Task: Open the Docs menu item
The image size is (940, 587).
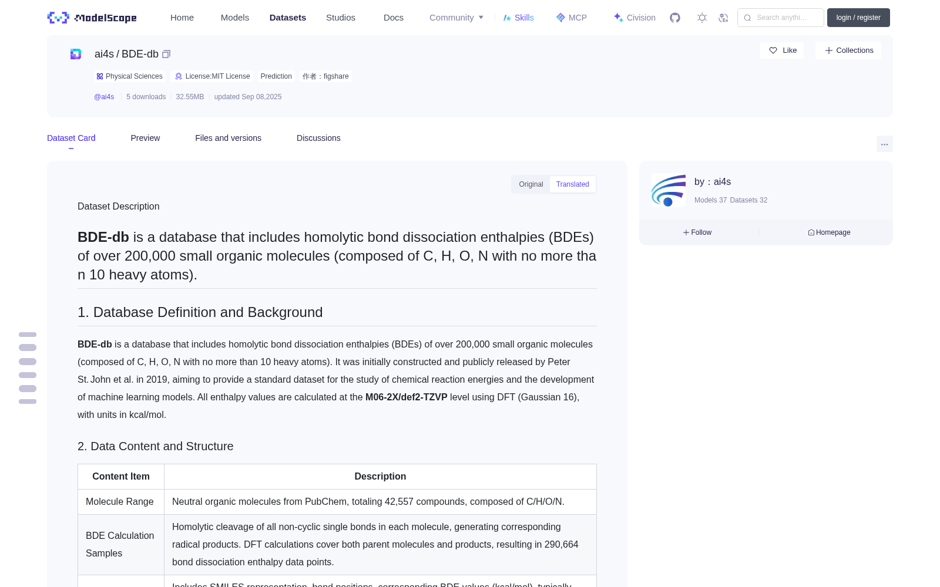Action: pos(394,18)
